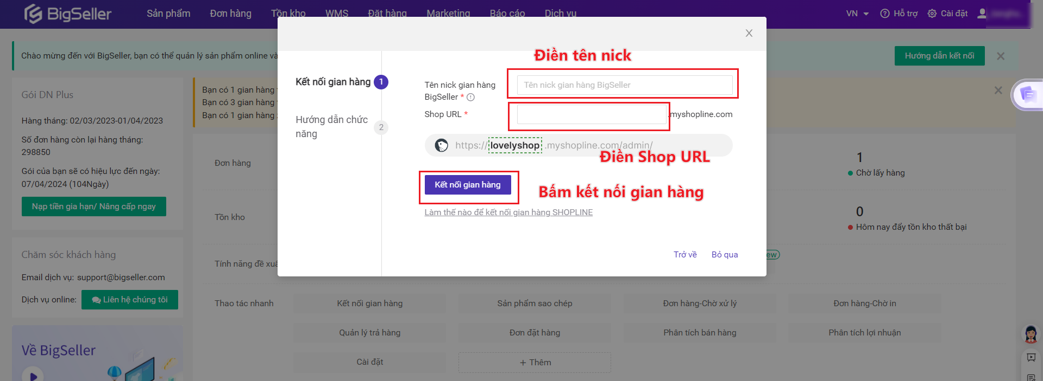Focus the Shop URL input field
Image resolution: width=1043 pixels, height=381 pixels.
[592, 114]
